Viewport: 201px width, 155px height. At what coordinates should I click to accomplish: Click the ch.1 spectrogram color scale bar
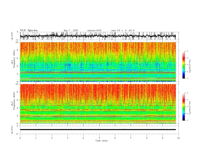coord(183,65)
